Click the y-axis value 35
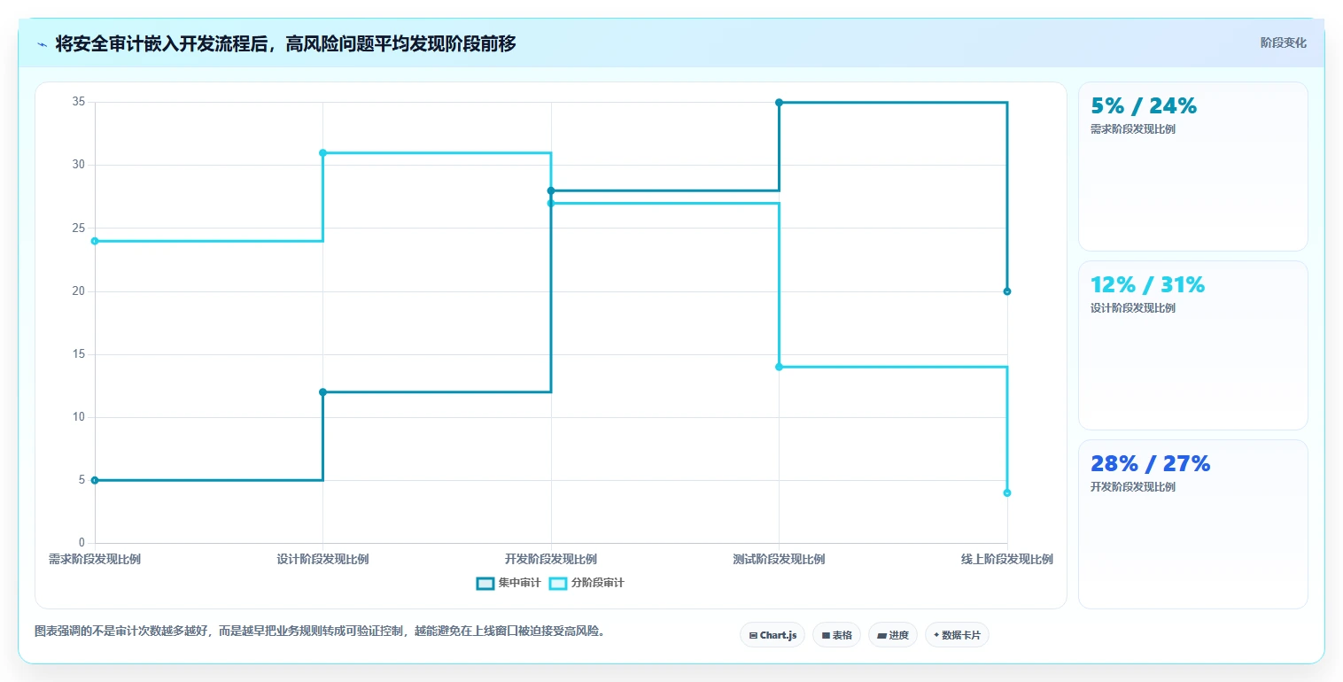Screen dimensions: 1343x682 click(x=79, y=102)
